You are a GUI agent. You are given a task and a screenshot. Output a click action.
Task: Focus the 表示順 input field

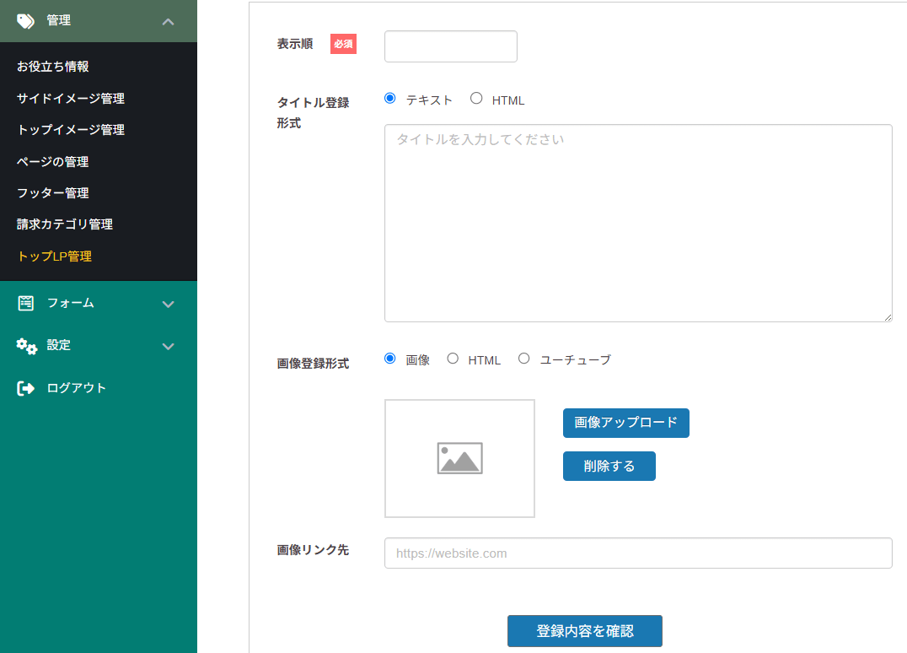point(451,46)
